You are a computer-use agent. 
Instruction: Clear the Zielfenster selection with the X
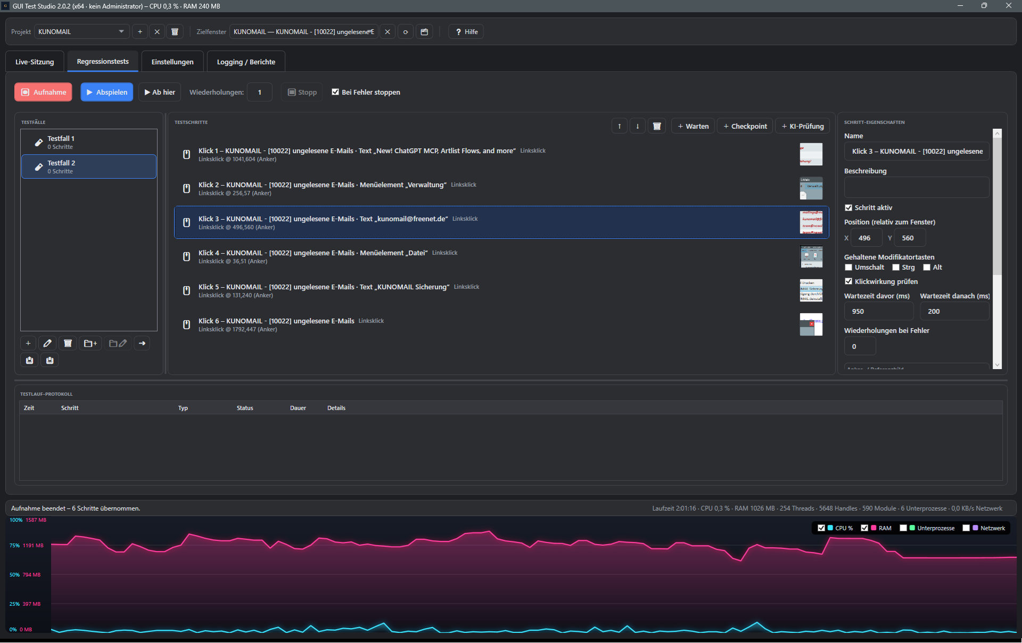coord(388,32)
